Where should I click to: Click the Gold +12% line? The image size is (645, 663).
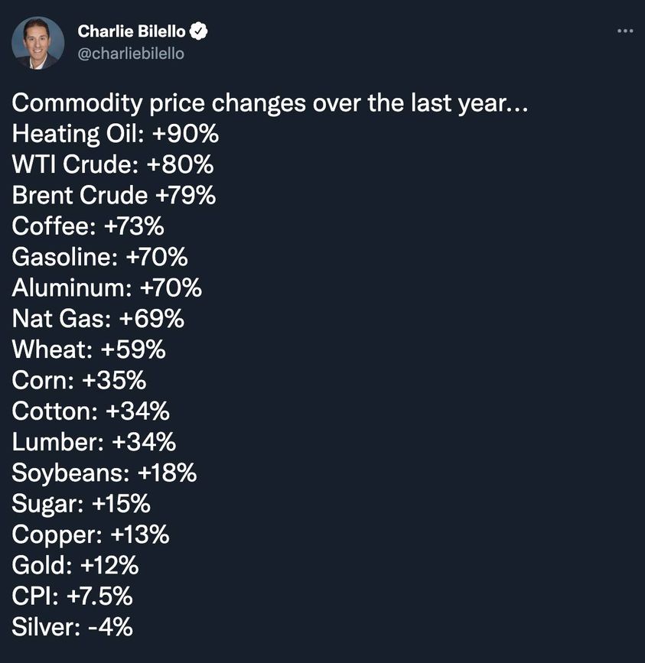pos(75,566)
